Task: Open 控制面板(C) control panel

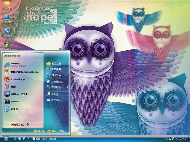Action: [55, 82]
